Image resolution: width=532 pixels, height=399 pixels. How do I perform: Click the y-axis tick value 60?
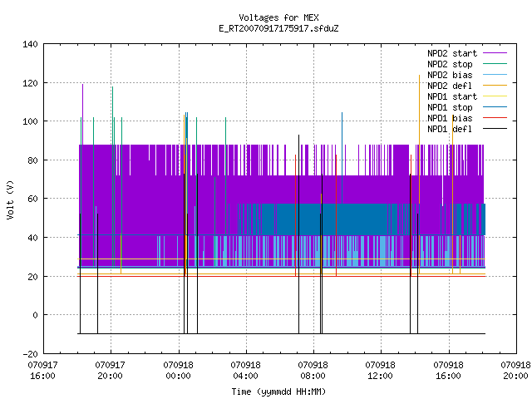(x=32, y=199)
